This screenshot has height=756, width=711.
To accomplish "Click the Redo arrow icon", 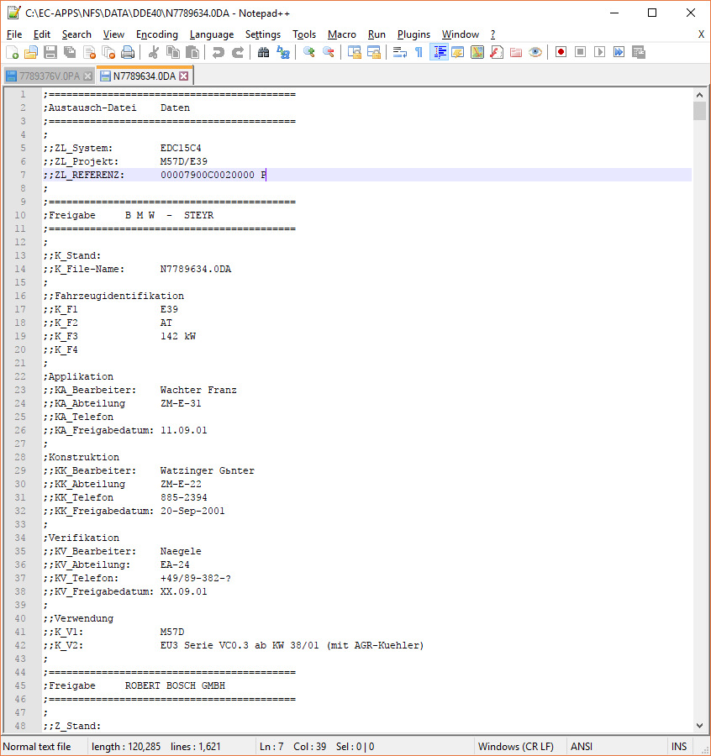I will [x=238, y=52].
